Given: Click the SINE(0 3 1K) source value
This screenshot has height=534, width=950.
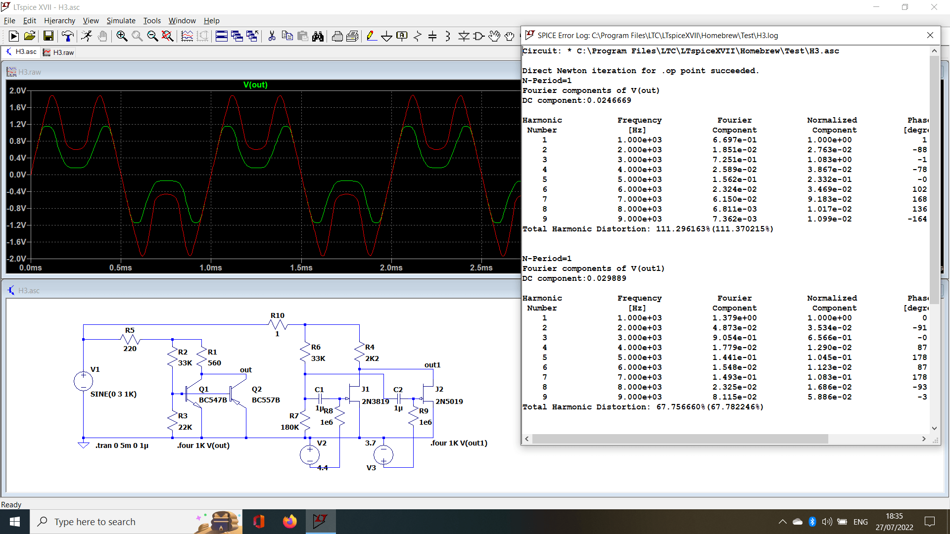Looking at the screenshot, I should point(113,394).
